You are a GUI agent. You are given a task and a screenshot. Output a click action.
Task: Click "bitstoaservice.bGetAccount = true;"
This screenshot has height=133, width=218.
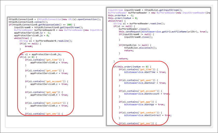tap(147, 94)
